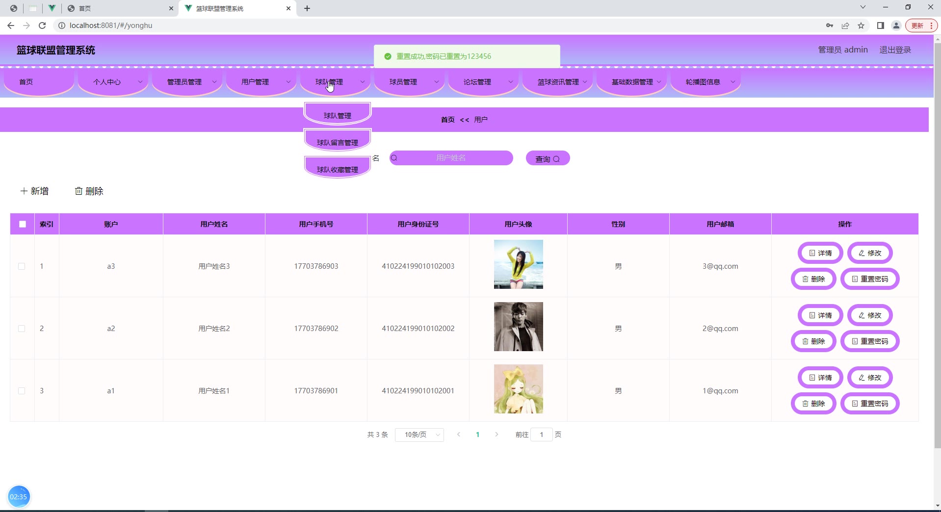Viewport: 941px width, 512px height.
Task: Reset password for user a2
Action: [x=870, y=341]
